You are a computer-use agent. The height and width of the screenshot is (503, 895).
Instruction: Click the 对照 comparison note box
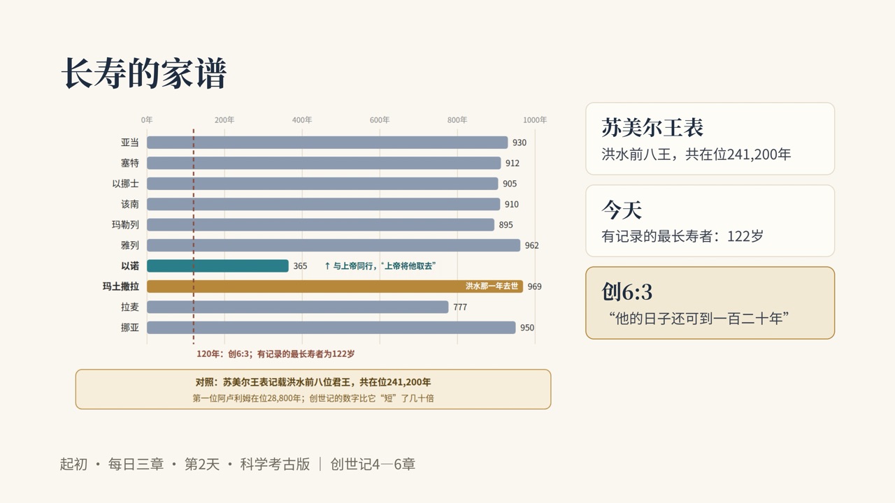[313, 389]
